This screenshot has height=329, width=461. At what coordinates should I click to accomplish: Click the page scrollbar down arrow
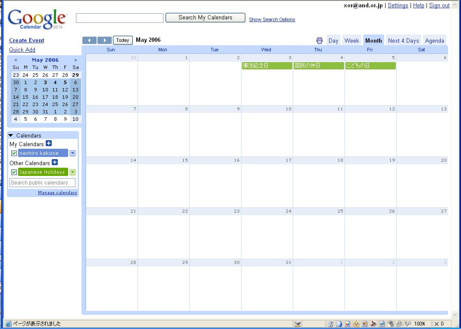point(455,315)
